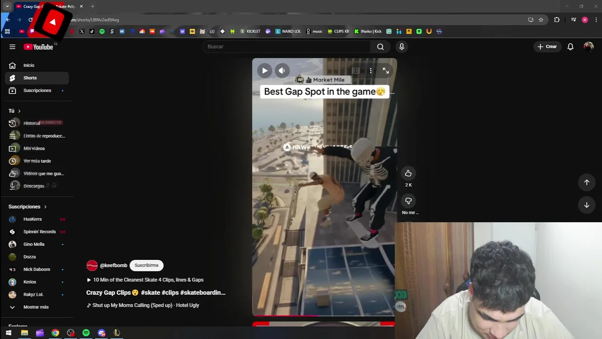Start voice search with microphone

tap(401, 47)
